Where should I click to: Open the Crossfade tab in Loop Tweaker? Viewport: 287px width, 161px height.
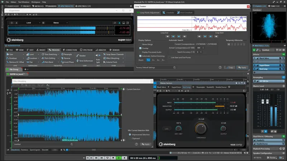click(168, 13)
